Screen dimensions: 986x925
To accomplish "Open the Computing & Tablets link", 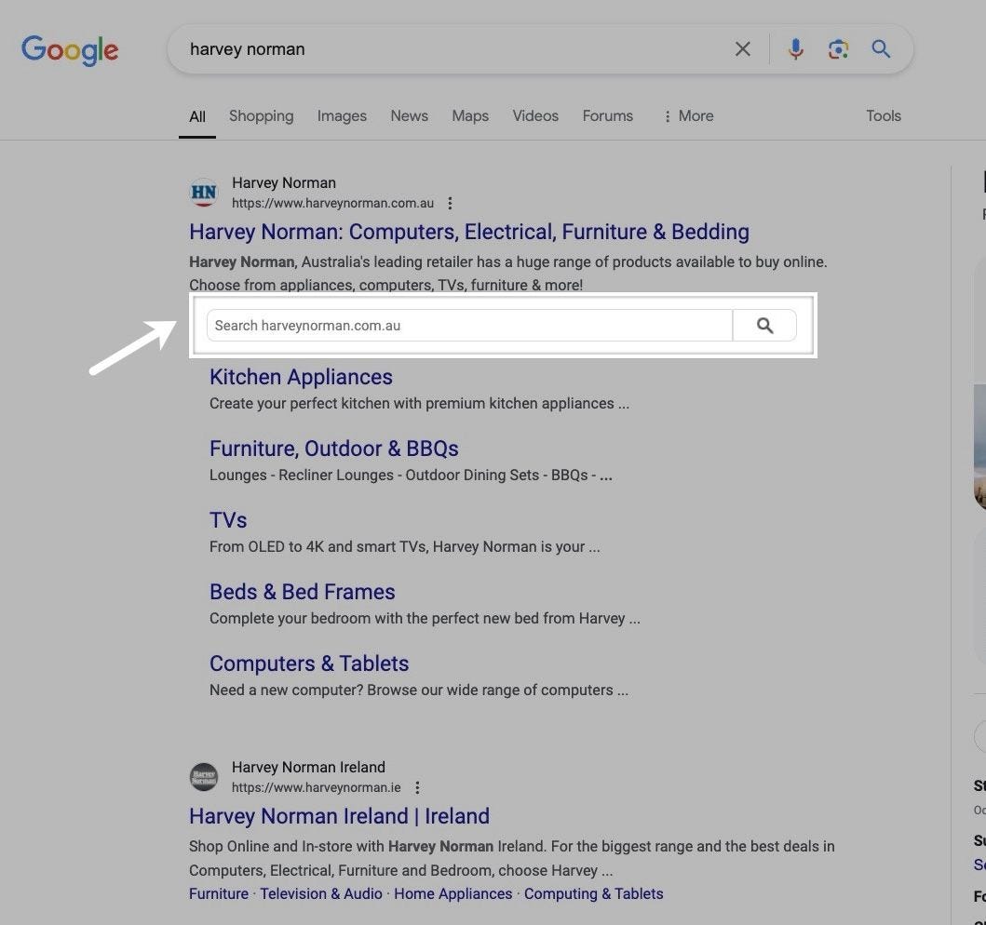I will tap(594, 893).
